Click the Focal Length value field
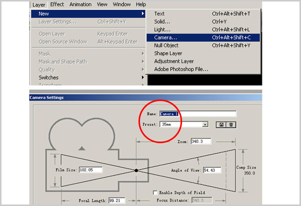This screenshot has height=206, width=301. point(117,200)
